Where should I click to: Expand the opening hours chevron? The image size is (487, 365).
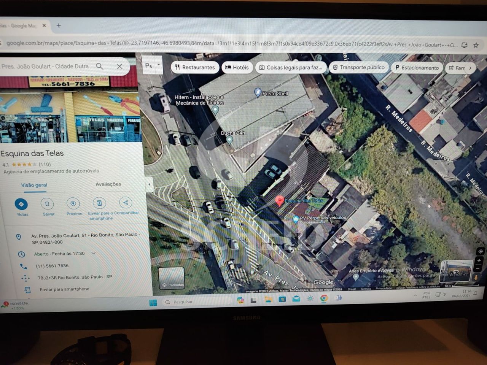(94, 253)
